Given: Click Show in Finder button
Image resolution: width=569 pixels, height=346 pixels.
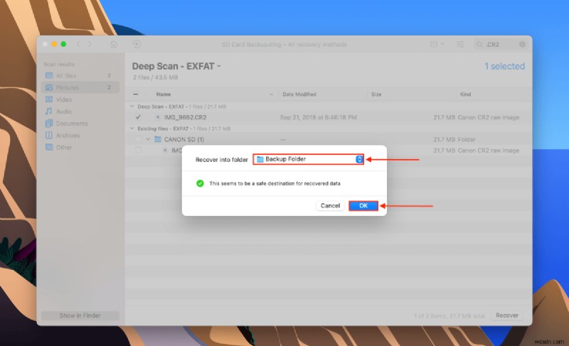Looking at the screenshot, I should (x=80, y=315).
